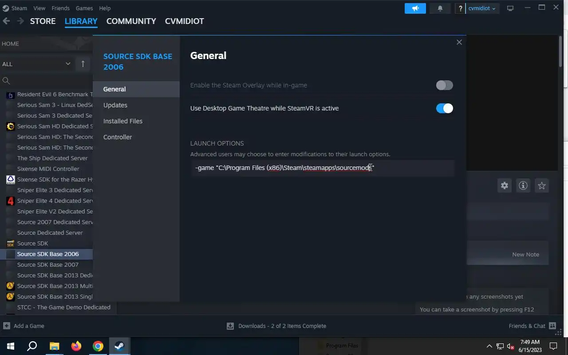This screenshot has width=568, height=355.
Task: Go to the COMMUNITY tab
Action: tap(131, 21)
